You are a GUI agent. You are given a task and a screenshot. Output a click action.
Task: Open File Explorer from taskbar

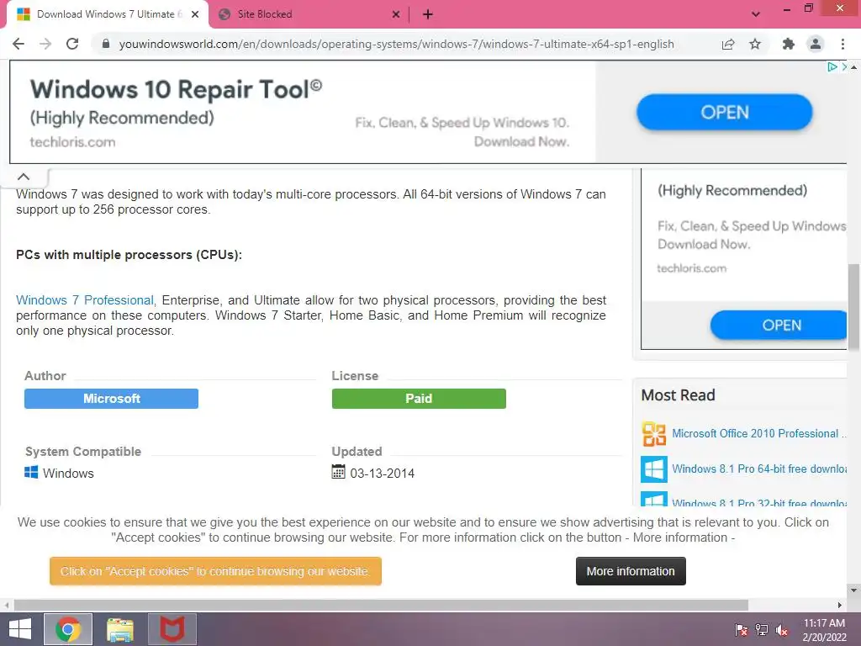pyautogui.click(x=120, y=629)
